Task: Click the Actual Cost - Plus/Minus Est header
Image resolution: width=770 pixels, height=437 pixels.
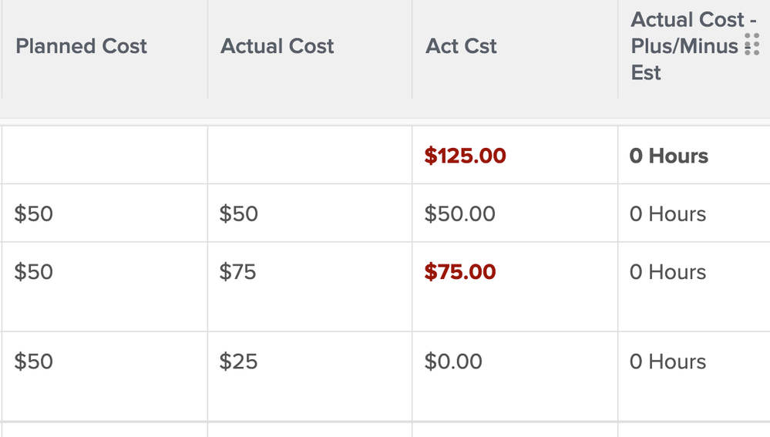Action: click(684, 46)
